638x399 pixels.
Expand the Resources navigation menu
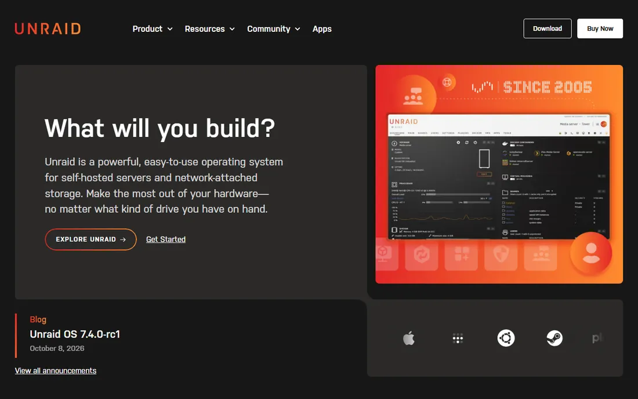click(x=209, y=29)
